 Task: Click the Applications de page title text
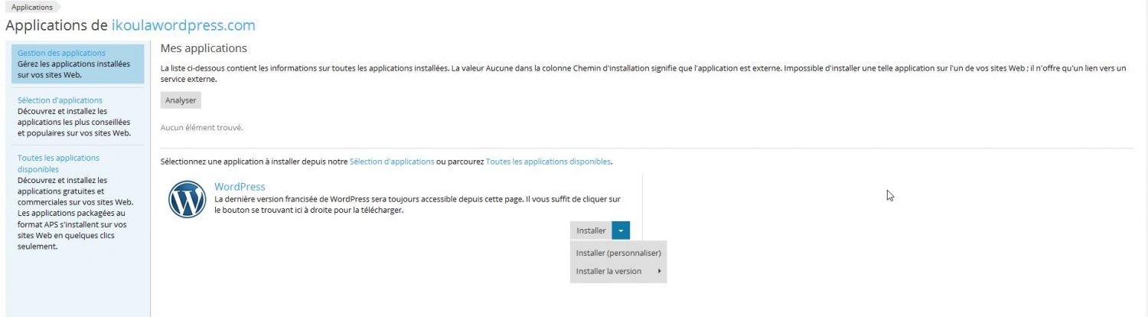(56, 25)
